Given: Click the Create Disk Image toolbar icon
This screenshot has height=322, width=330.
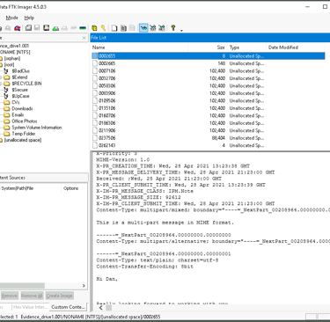Looking at the screenshot, I should 28,28.
